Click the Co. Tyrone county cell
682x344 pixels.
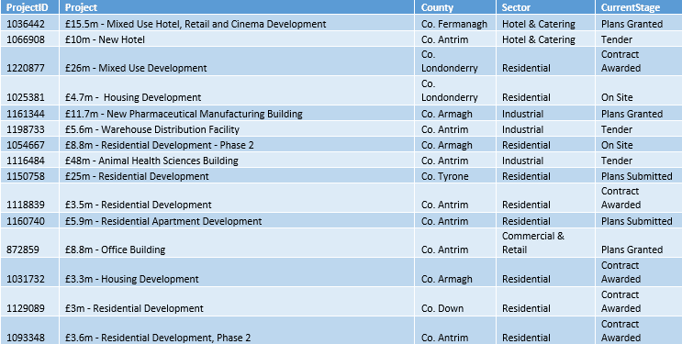pyautogui.click(x=455, y=176)
